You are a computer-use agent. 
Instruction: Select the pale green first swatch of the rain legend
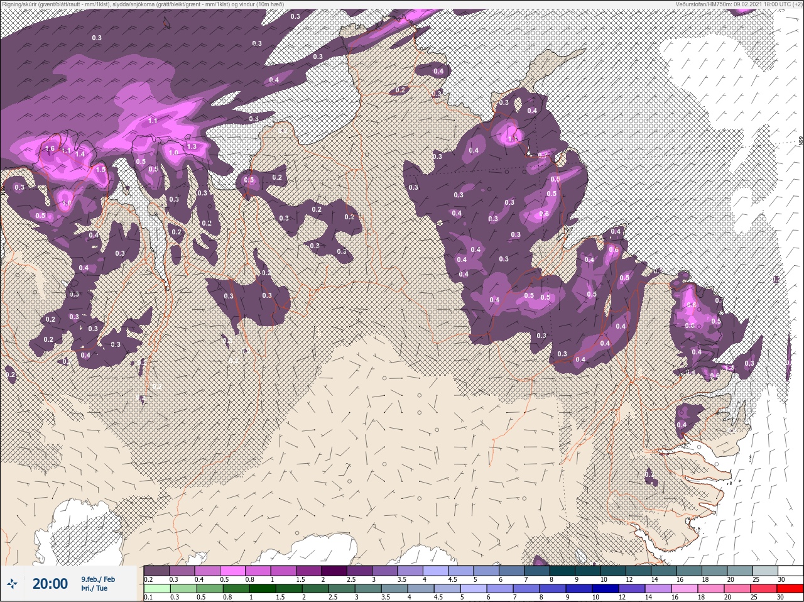coord(157,589)
